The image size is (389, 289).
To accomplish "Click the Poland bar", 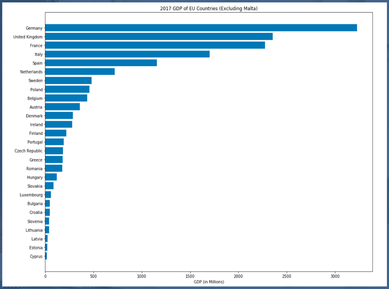I will (x=67, y=90).
